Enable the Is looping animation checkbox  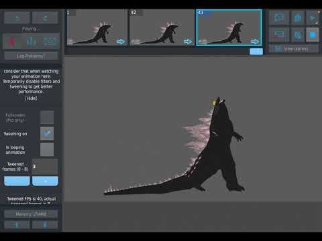coord(47,149)
